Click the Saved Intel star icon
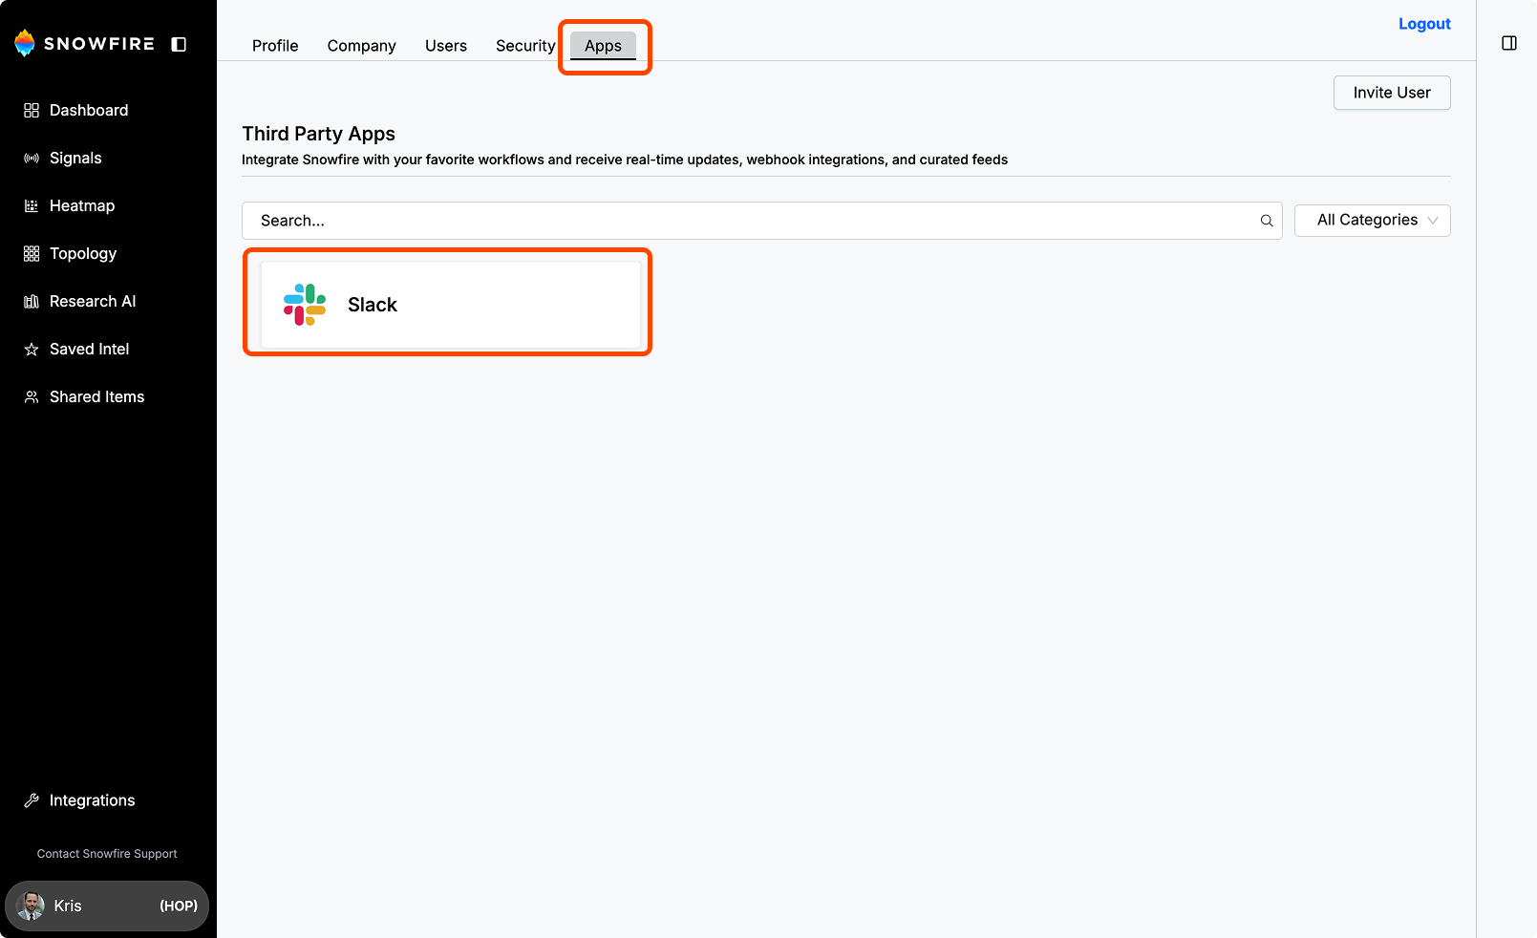This screenshot has width=1537, height=938. pyautogui.click(x=32, y=350)
